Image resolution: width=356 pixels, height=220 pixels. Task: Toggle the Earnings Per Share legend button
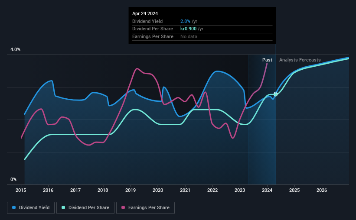[x=145, y=208]
